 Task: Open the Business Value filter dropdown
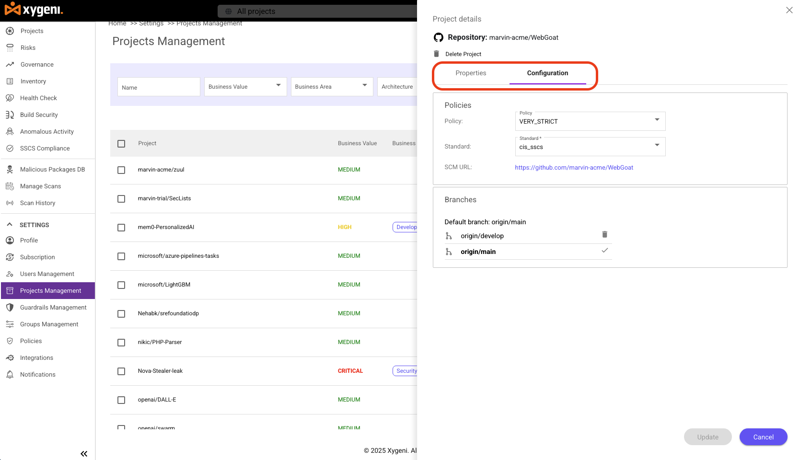pyautogui.click(x=245, y=87)
